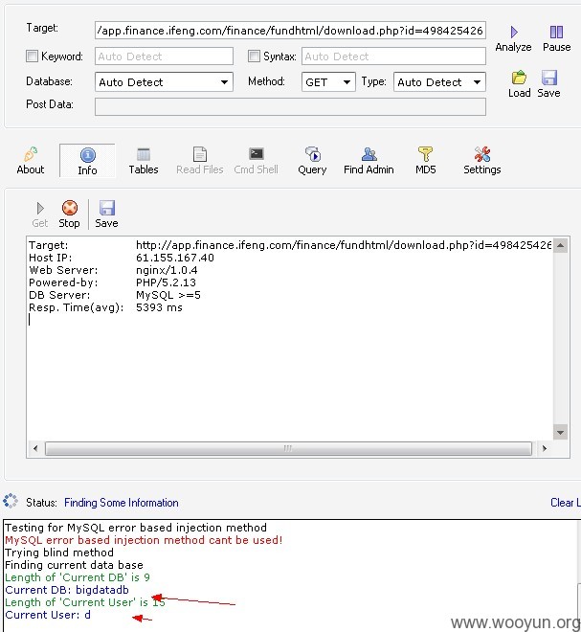Open the Load project folder icon
The height and width of the screenshot is (632, 581).
(x=519, y=78)
